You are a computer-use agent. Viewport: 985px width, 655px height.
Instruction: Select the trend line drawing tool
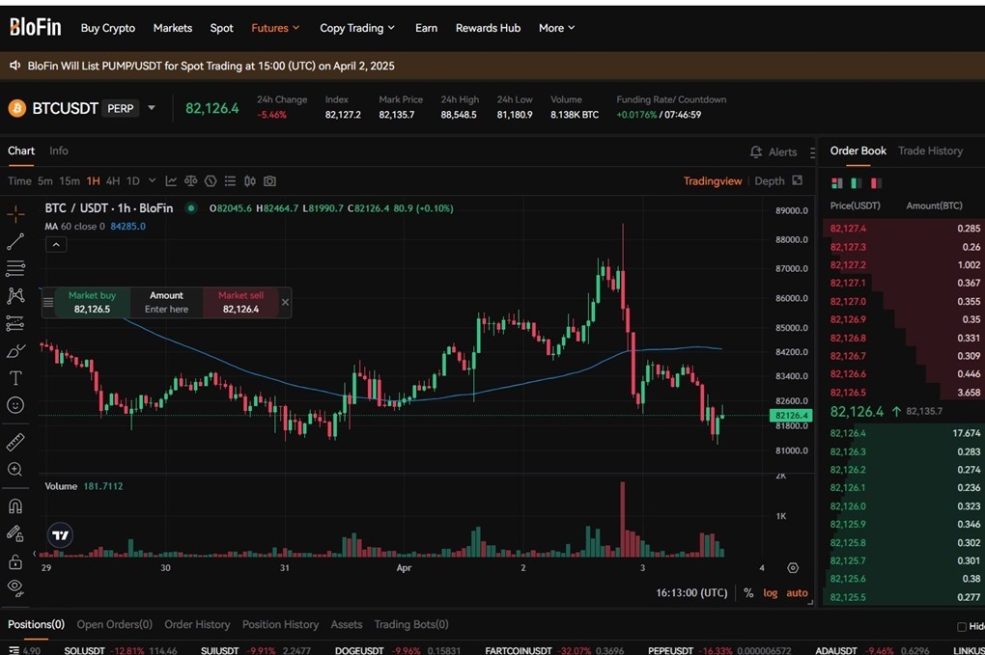[15, 241]
